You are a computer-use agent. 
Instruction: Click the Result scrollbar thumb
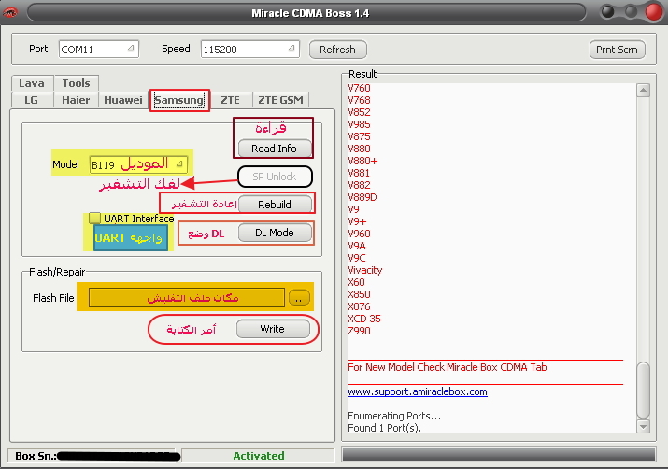(643, 391)
